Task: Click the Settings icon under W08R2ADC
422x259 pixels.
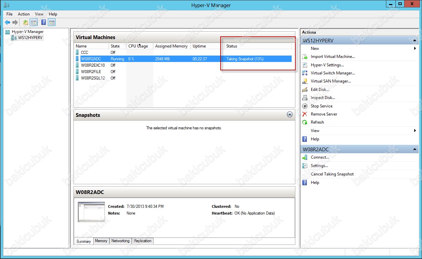Action: pyautogui.click(x=305, y=166)
